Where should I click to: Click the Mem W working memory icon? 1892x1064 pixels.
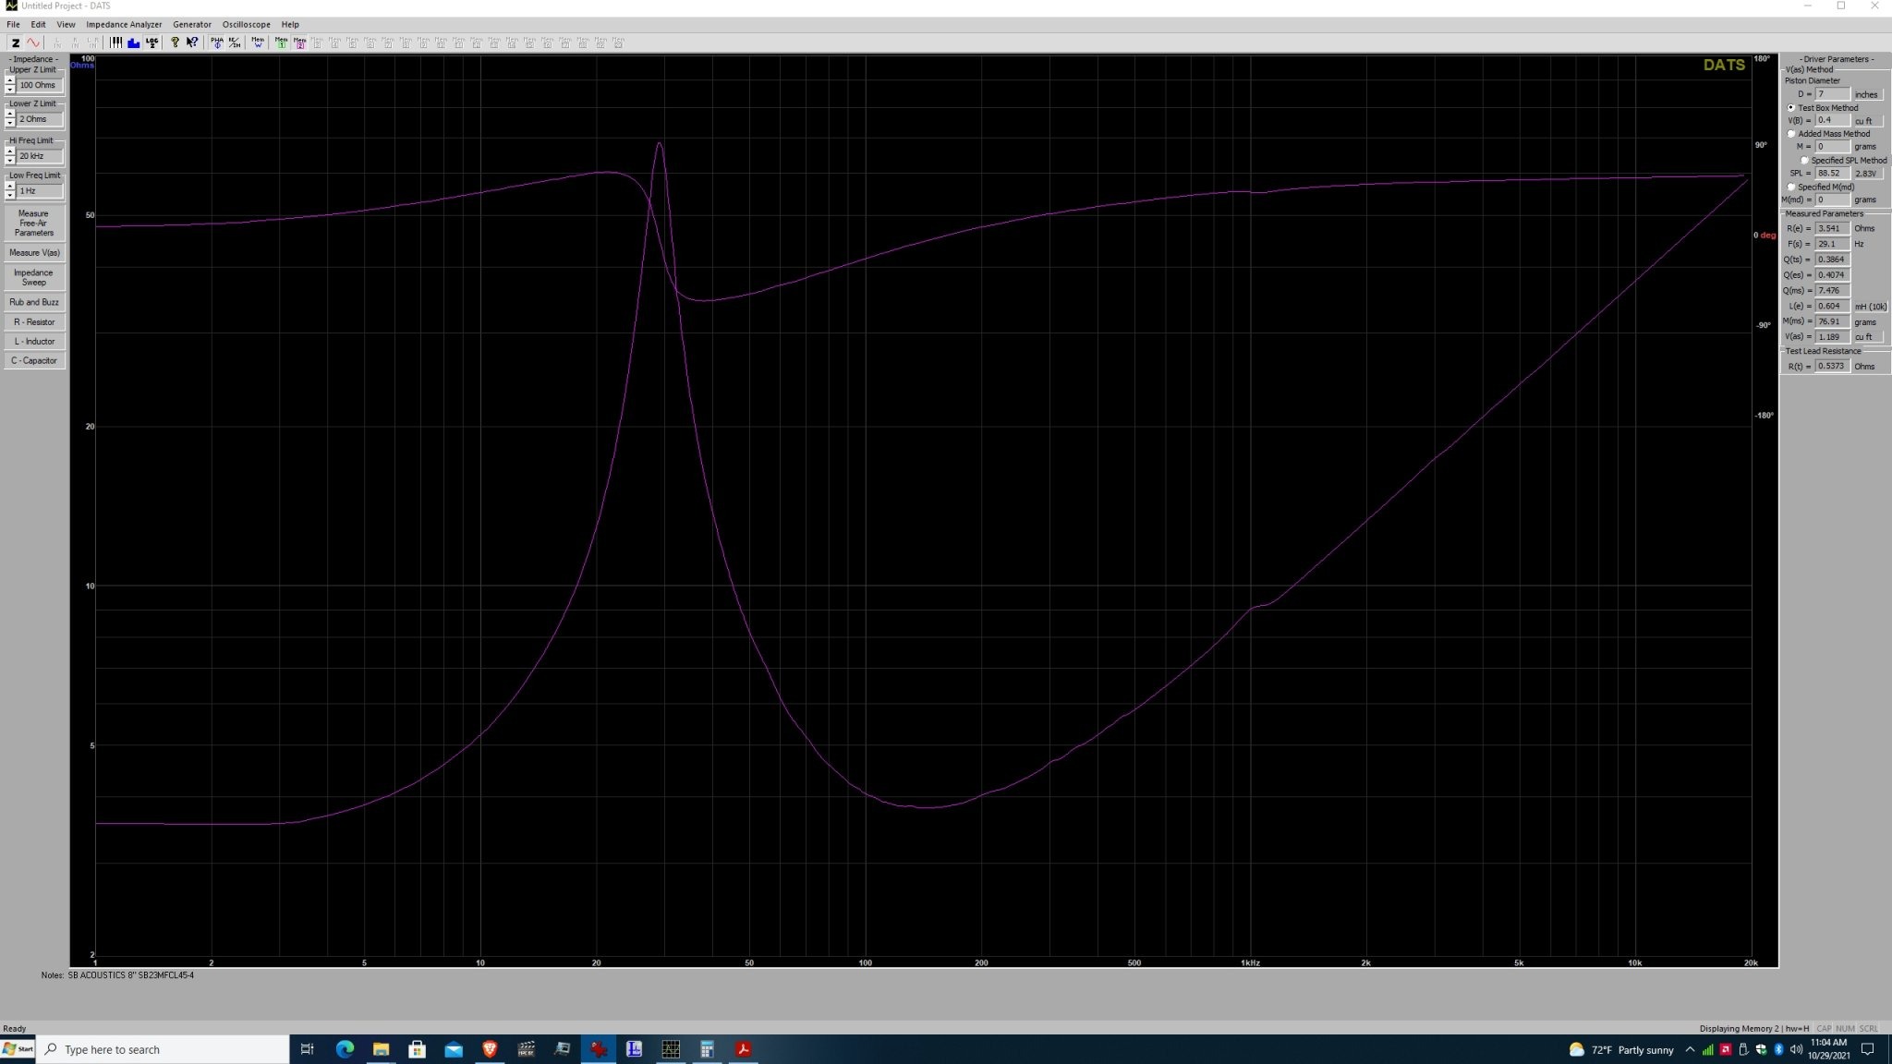pyautogui.click(x=258, y=42)
